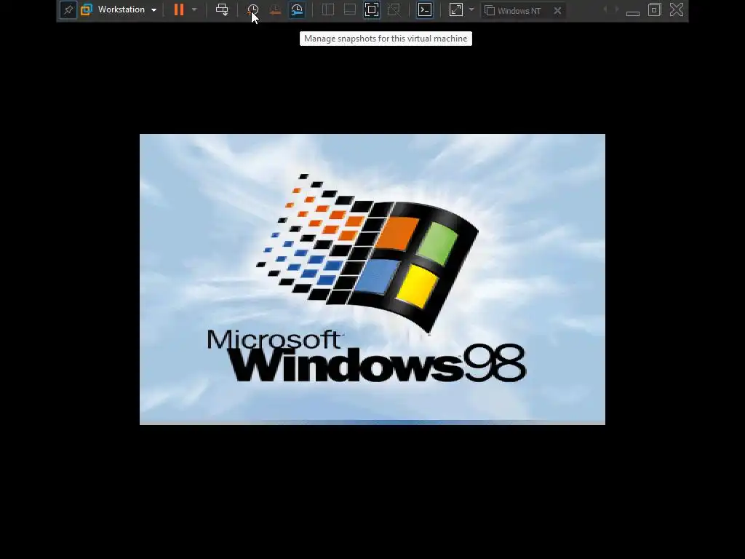
Task: Toggle full screen mode icon
Action: pos(372,9)
